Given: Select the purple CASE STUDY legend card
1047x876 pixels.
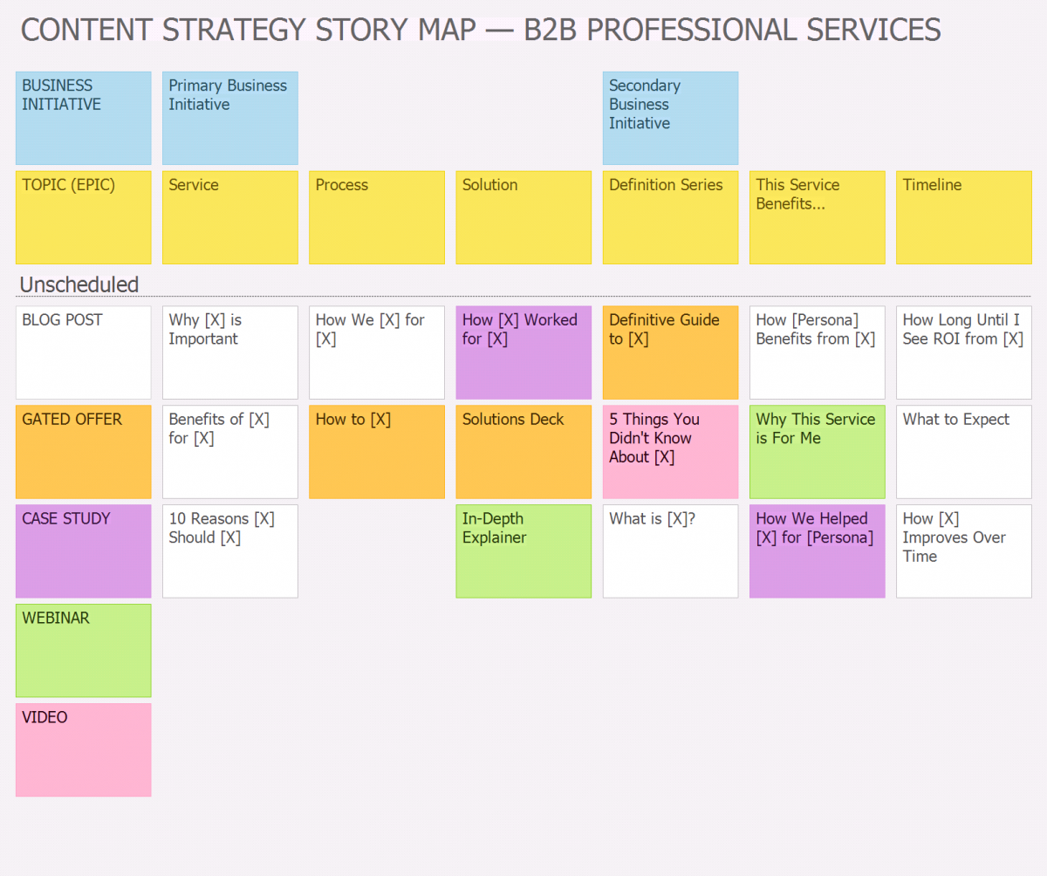Looking at the screenshot, I should point(83,551).
